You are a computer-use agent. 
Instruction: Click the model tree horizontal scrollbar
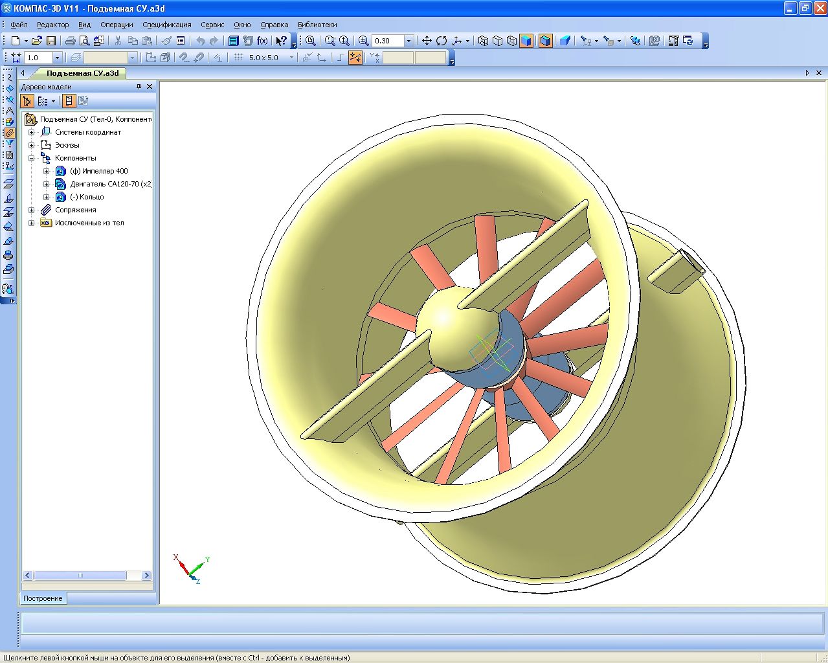[80, 575]
